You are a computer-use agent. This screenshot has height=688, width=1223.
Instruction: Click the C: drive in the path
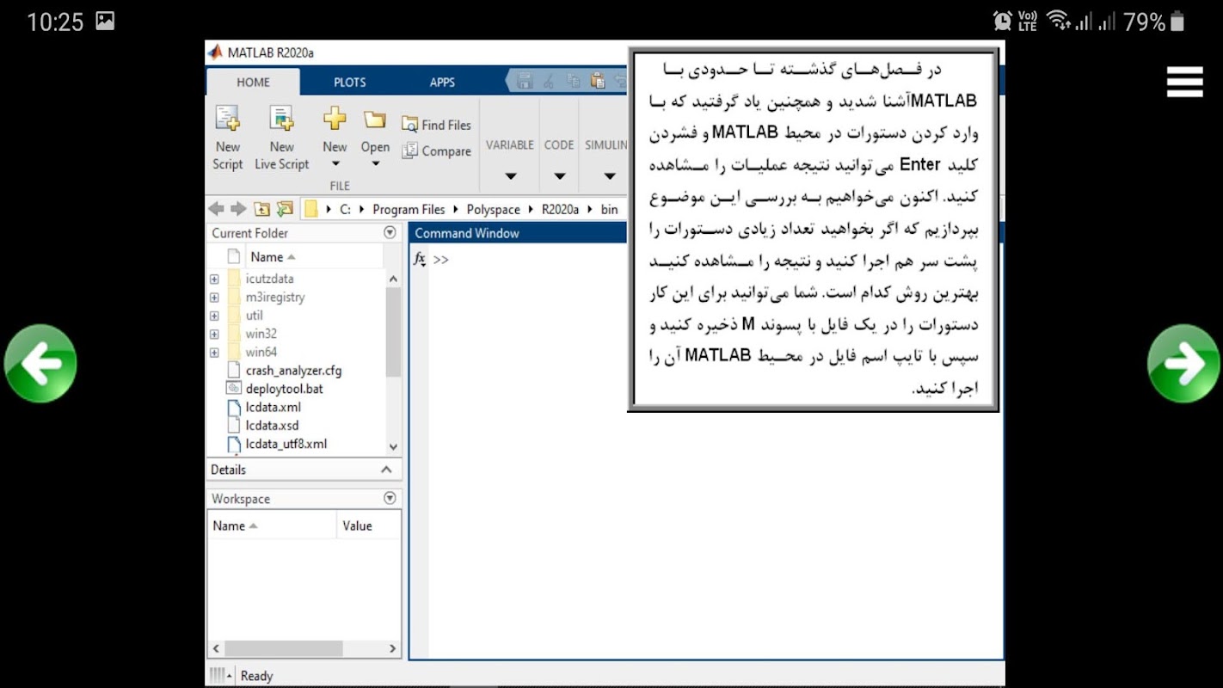pos(346,209)
